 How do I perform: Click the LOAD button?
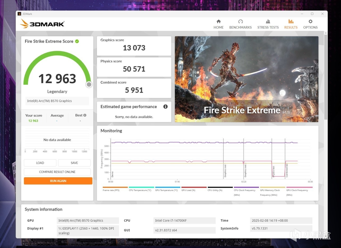coord(40,163)
